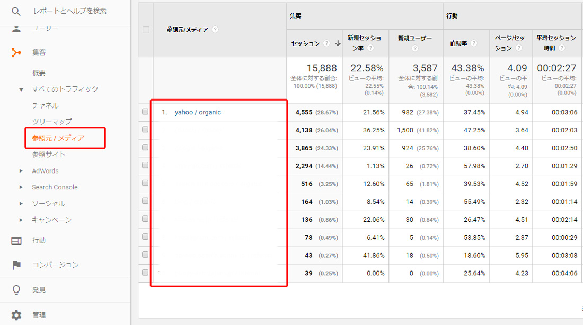Viewport: 583px width, 325px height.
Task: Toggle the select-all header checkbox
Action: coord(146,30)
